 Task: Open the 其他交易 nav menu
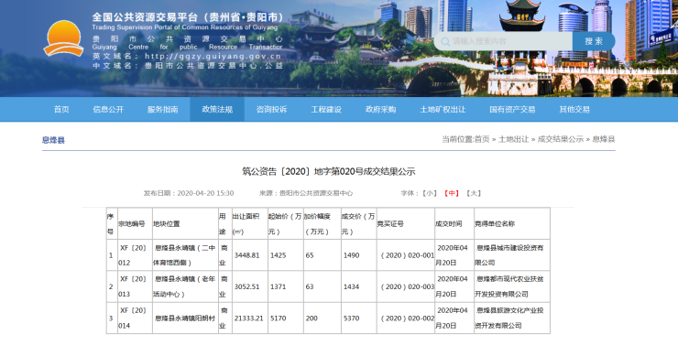coord(574,109)
